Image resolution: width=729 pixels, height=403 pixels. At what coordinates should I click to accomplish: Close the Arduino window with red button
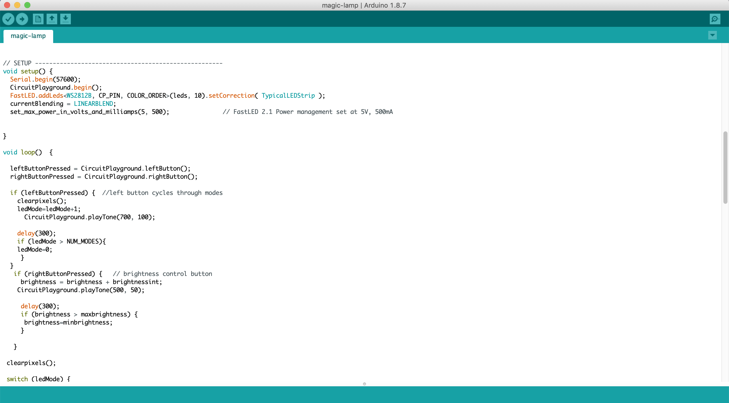click(x=7, y=5)
